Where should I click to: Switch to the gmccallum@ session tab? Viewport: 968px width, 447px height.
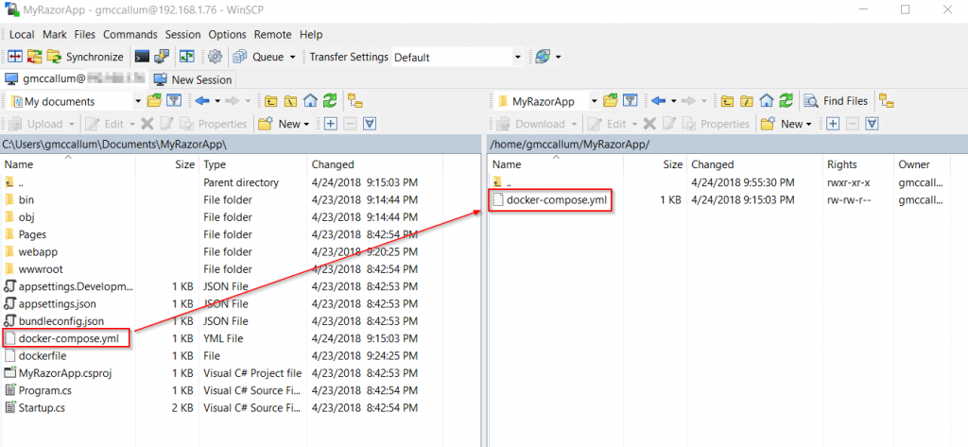click(76, 79)
